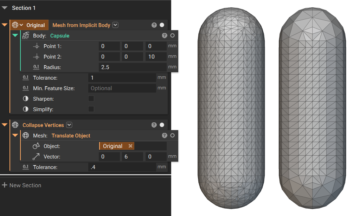Image resolution: width=353 pixels, height=216 pixels.
Task: Select the Translate Object link
Action: coord(71,136)
